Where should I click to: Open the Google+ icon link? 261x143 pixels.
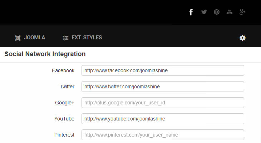[242, 12]
